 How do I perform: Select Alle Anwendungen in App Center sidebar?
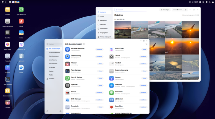(x=54, y=49)
